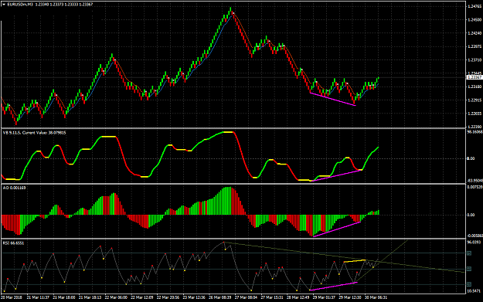483x302 pixels.
Task: Click the 22 Mar 06:00 time label
Action: [116, 297]
